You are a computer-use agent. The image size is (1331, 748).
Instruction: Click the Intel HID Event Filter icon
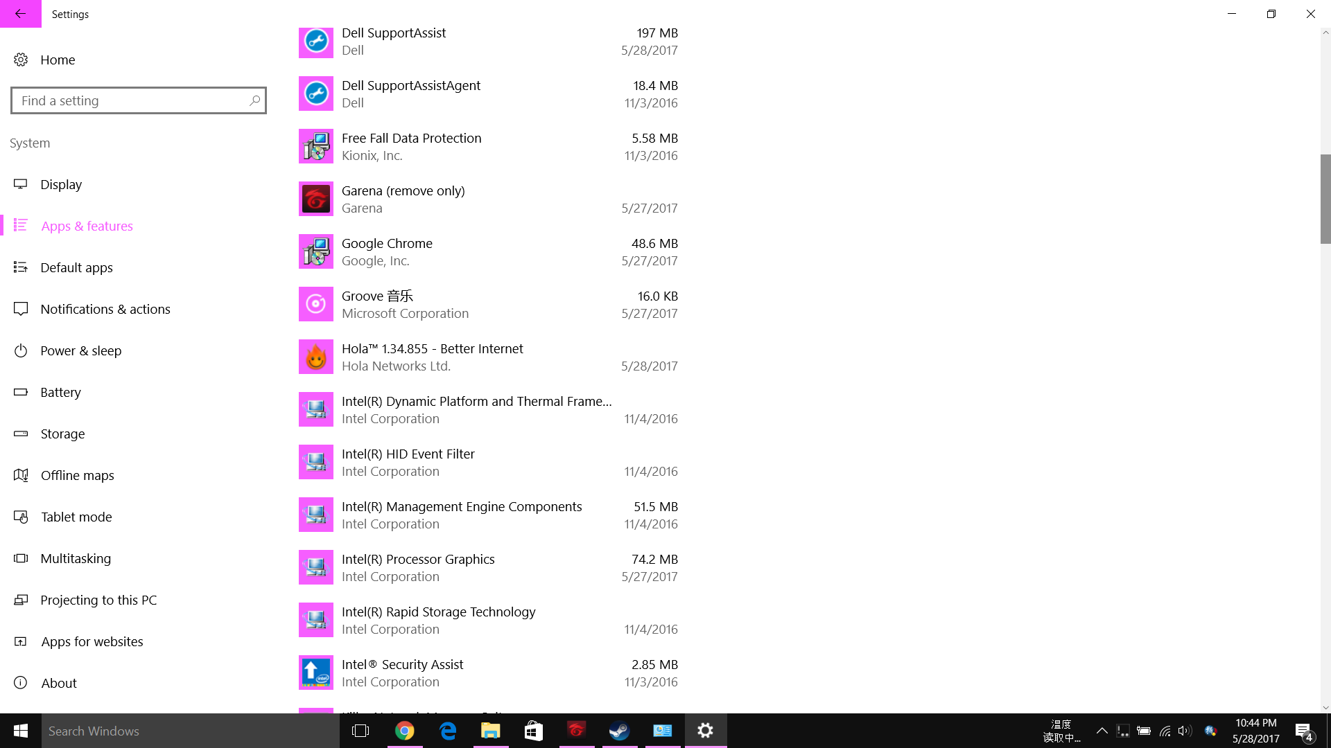pyautogui.click(x=316, y=462)
